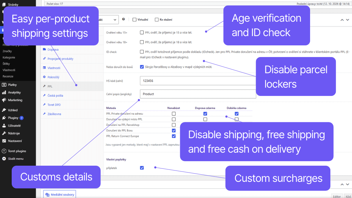Check Doprava zdarma for výdejní místo PPL

coord(205,119)
